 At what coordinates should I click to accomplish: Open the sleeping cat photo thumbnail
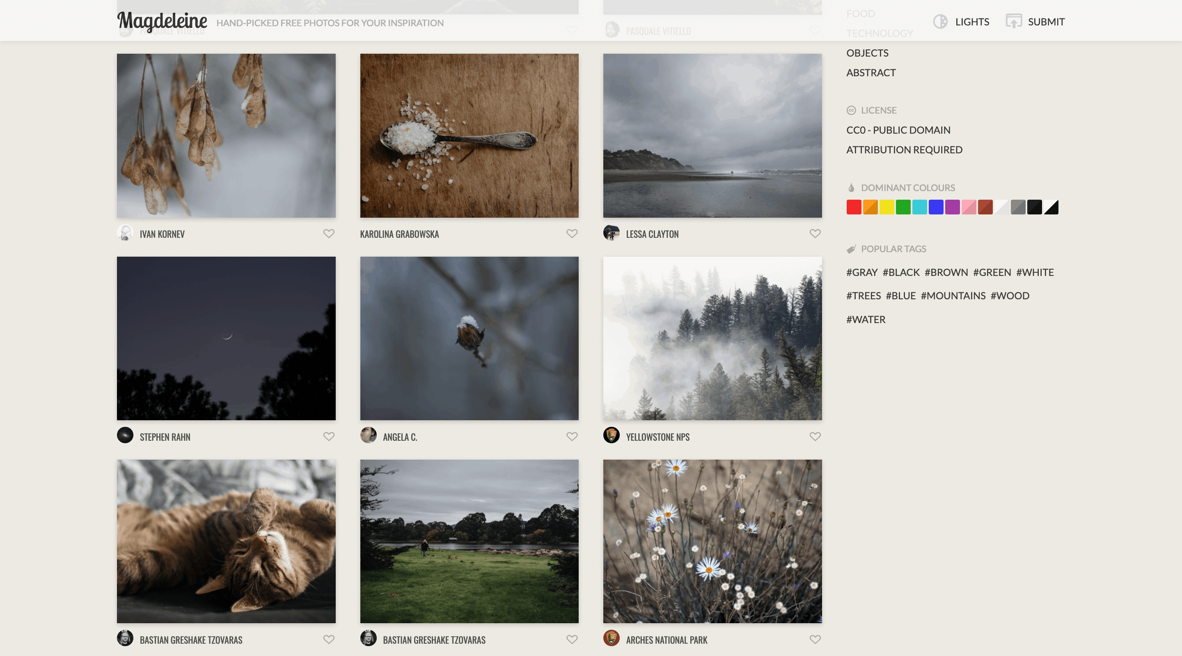click(226, 541)
